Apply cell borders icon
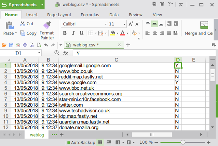Viewport: 218px width, 146px height. click(91, 33)
